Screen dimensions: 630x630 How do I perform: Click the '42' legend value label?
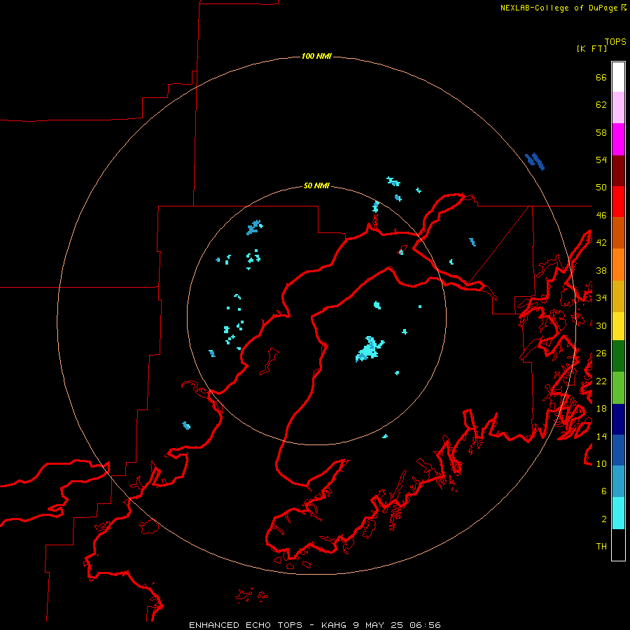(601, 243)
